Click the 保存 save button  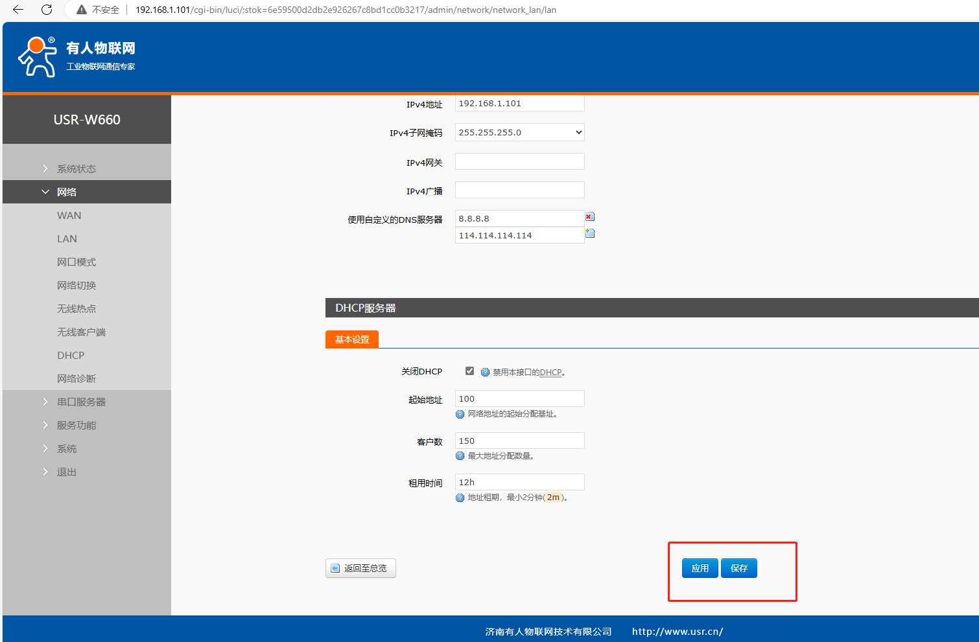click(738, 568)
